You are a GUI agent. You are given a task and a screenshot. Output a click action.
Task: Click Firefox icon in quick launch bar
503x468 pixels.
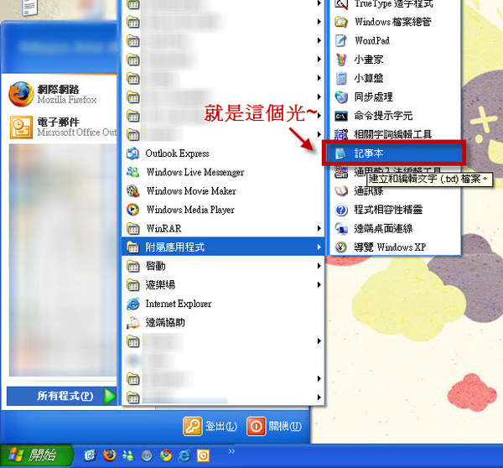109,455
